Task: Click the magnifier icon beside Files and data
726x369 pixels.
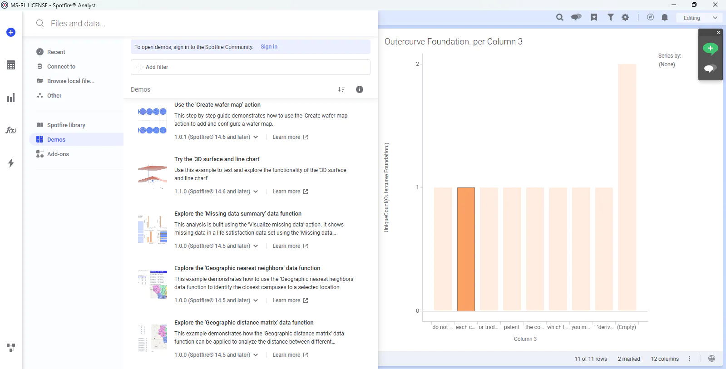Action: [40, 23]
